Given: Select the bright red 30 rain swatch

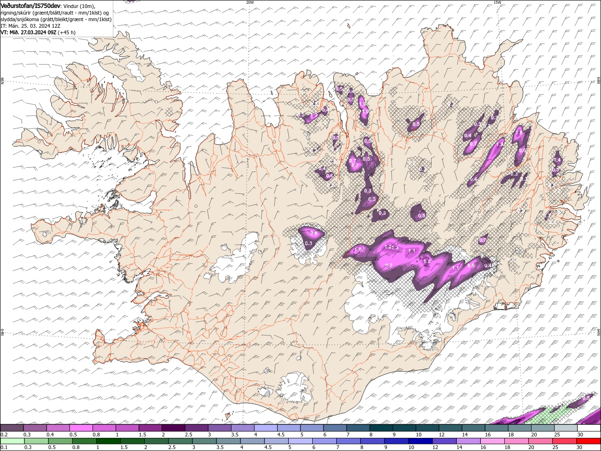Looking at the screenshot, I should [x=589, y=441].
